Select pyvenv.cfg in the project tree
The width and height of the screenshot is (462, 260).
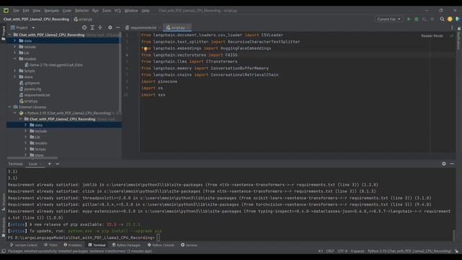[30, 89]
